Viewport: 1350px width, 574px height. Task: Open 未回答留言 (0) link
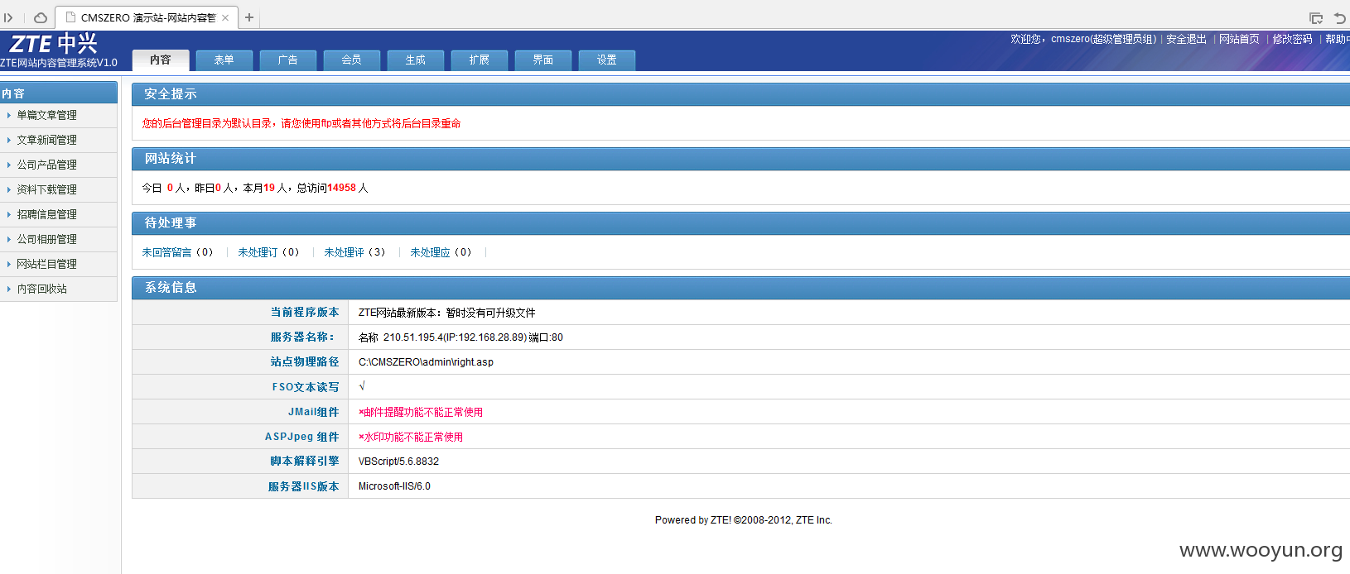pyautogui.click(x=178, y=252)
